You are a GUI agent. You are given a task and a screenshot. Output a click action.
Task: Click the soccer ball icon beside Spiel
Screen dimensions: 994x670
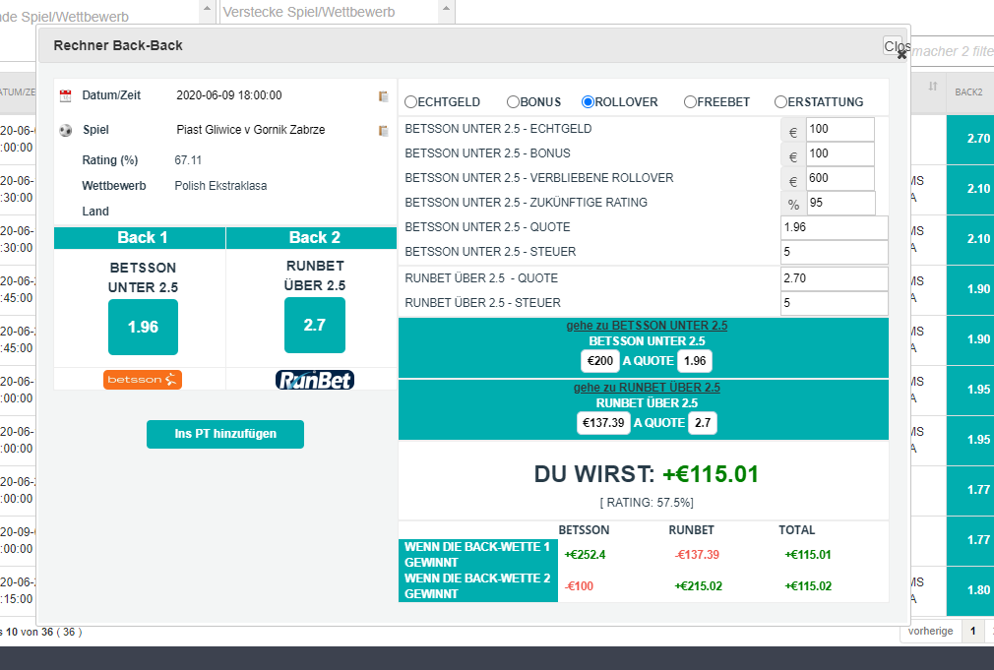tap(65, 131)
